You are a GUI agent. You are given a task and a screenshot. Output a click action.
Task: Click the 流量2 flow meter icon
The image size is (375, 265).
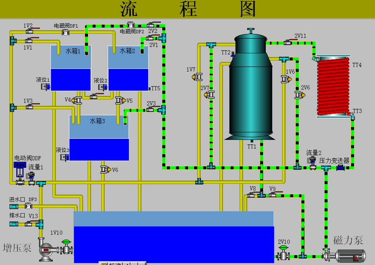click(x=312, y=160)
